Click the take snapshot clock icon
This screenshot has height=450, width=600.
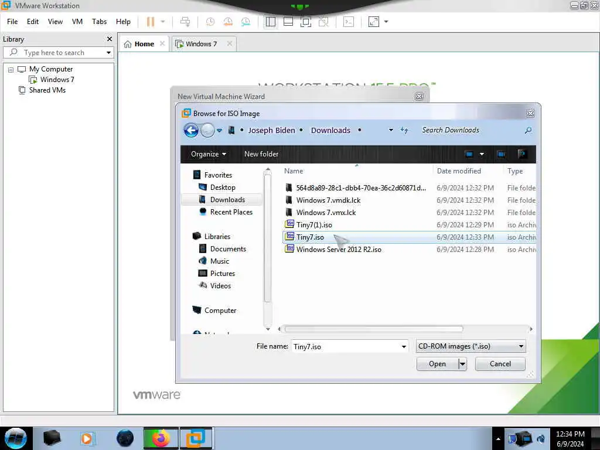(x=210, y=22)
